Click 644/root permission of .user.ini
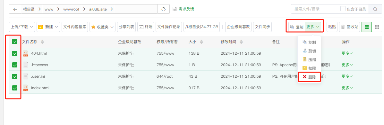Viewport: 384px width, 125px height. click(165, 76)
